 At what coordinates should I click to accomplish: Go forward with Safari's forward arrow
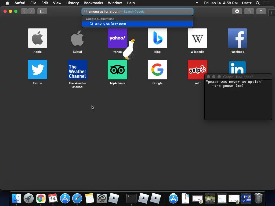tap(31, 11)
